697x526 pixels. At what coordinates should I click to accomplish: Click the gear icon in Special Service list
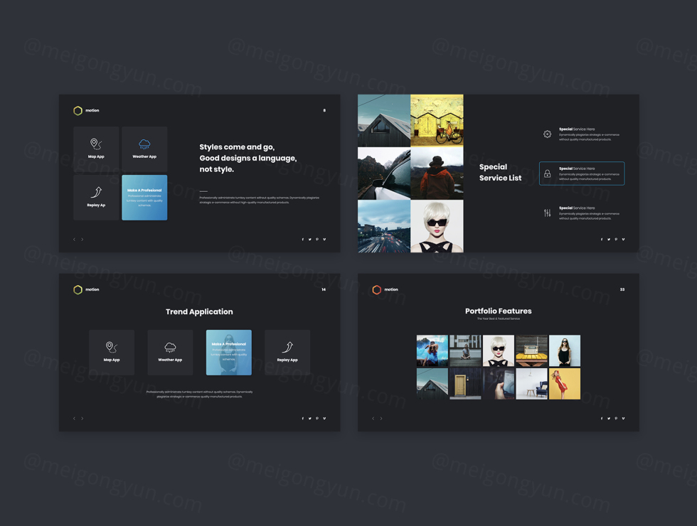click(547, 134)
